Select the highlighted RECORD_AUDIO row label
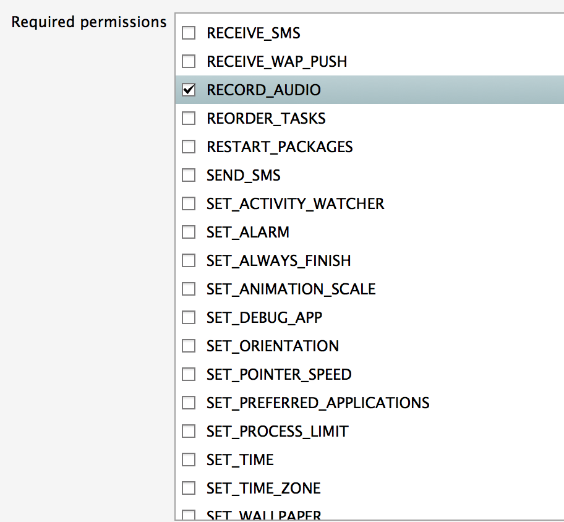 263,90
